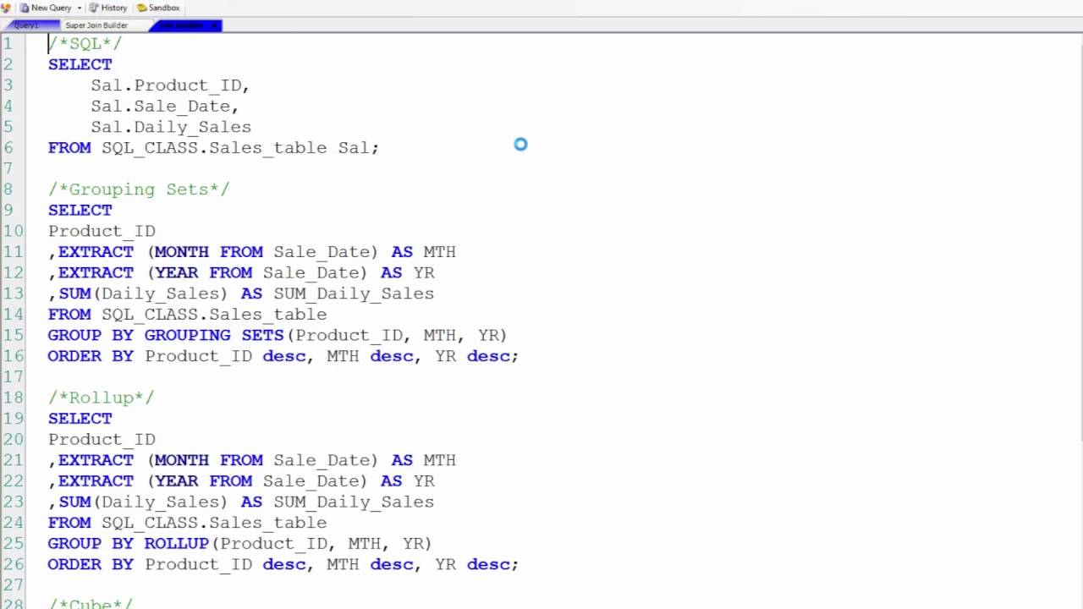Click Product_ID on line 10

[x=102, y=231]
